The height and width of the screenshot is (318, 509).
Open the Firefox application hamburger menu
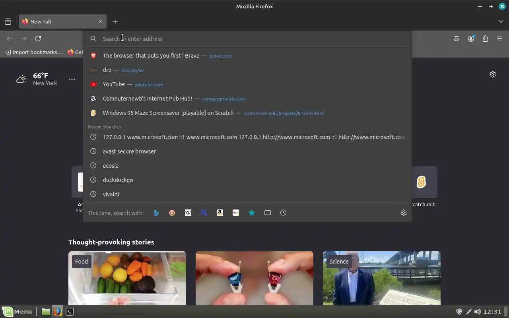pyautogui.click(x=499, y=39)
